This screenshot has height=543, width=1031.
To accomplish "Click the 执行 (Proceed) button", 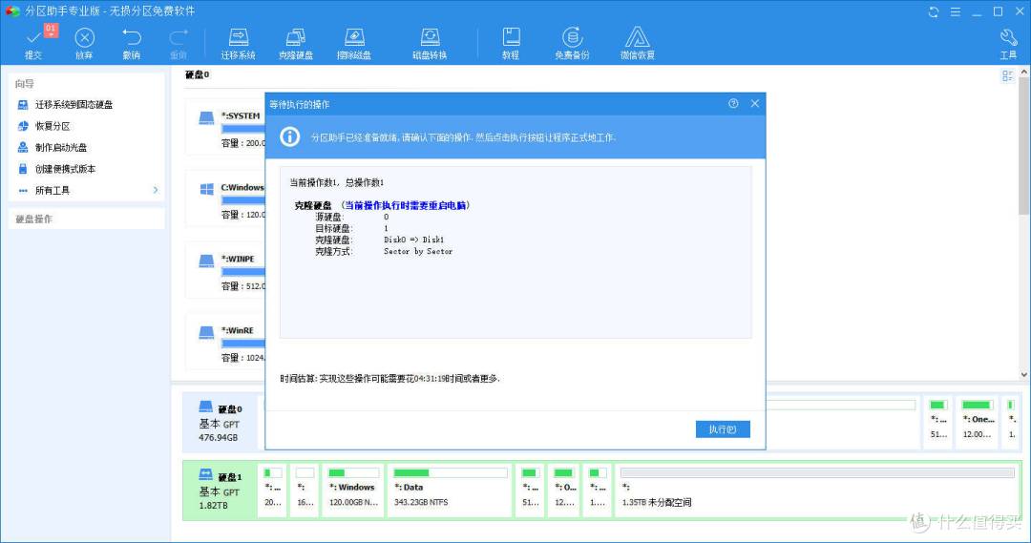I will click(x=723, y=429).
